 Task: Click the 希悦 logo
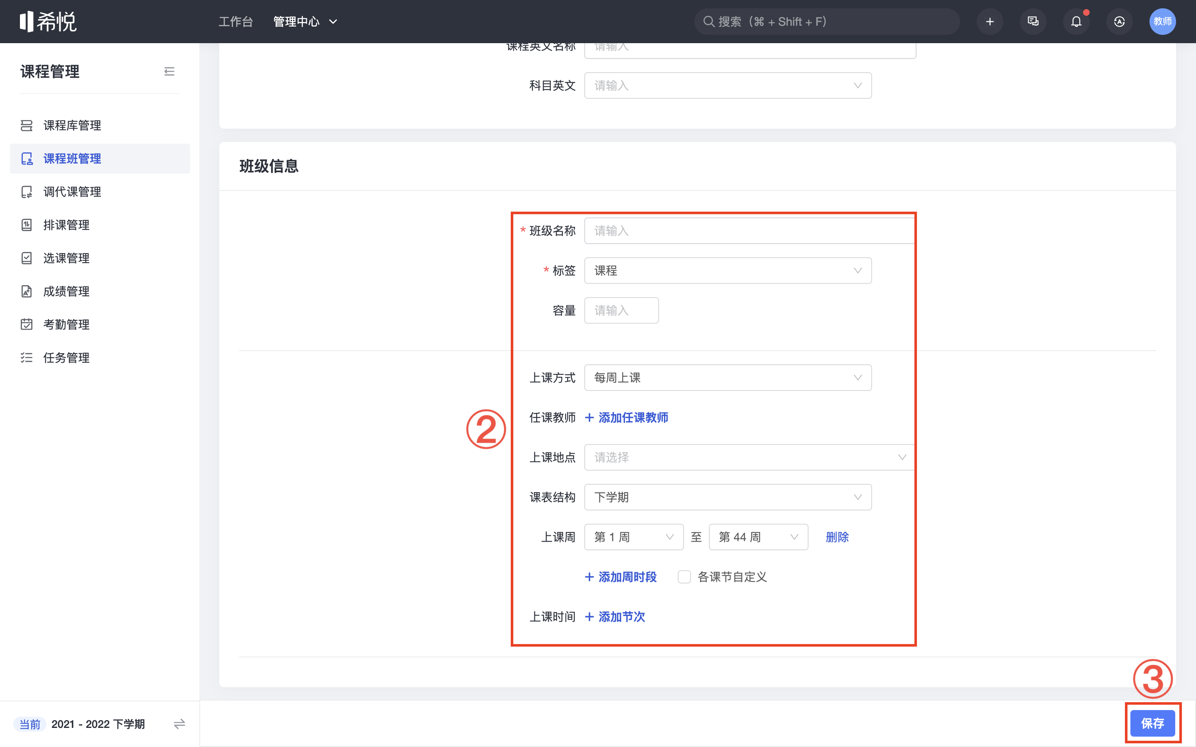[48, 22]
